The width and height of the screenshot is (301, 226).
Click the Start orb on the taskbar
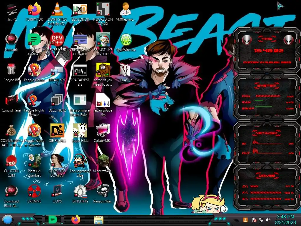pos(8,220)
